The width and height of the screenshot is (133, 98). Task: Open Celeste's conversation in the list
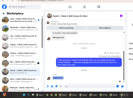(x=20, y=55)
